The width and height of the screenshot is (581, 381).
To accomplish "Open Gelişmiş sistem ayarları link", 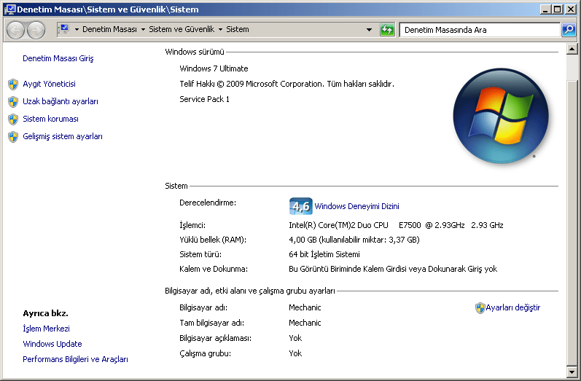I will [63, 136].
